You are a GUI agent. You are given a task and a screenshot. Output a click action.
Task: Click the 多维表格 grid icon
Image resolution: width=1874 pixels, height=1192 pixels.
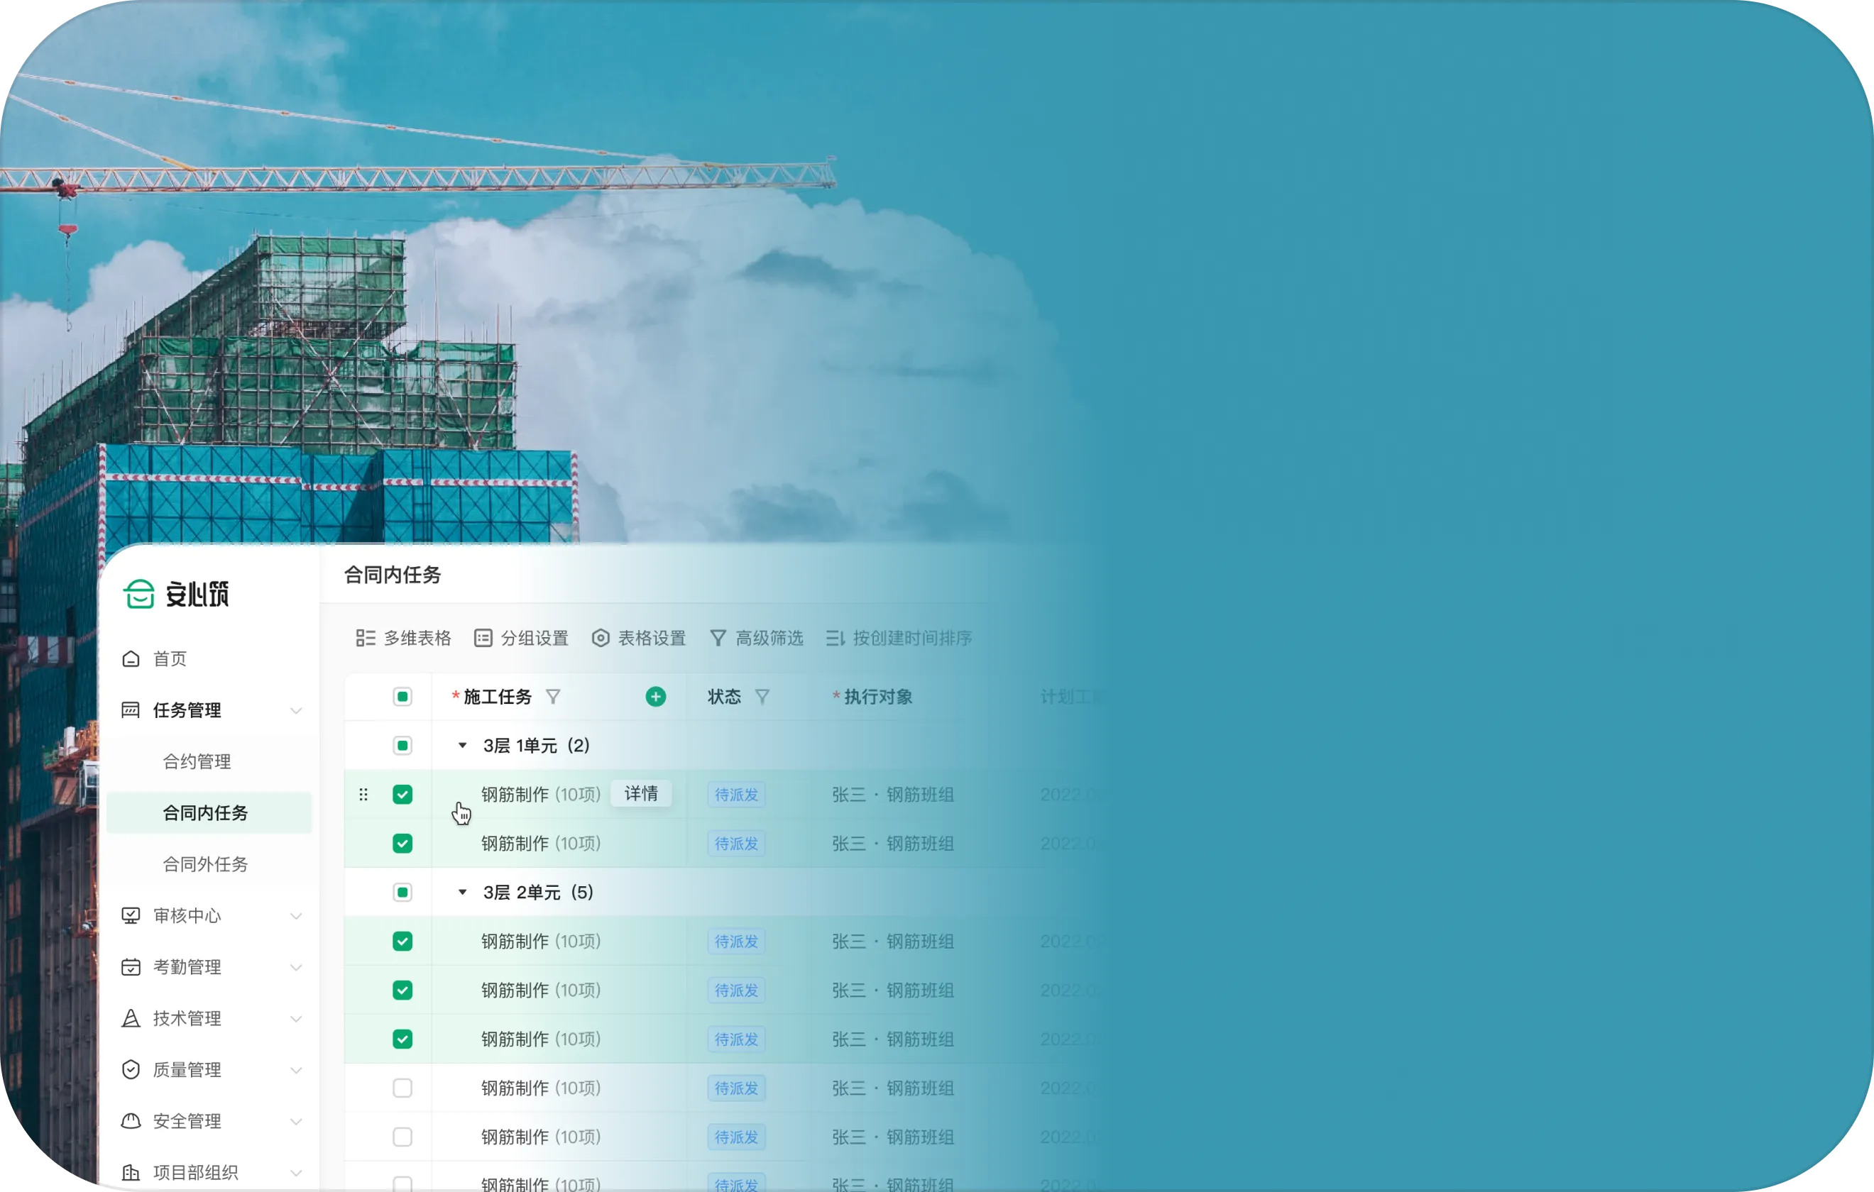tap(365, 638)
